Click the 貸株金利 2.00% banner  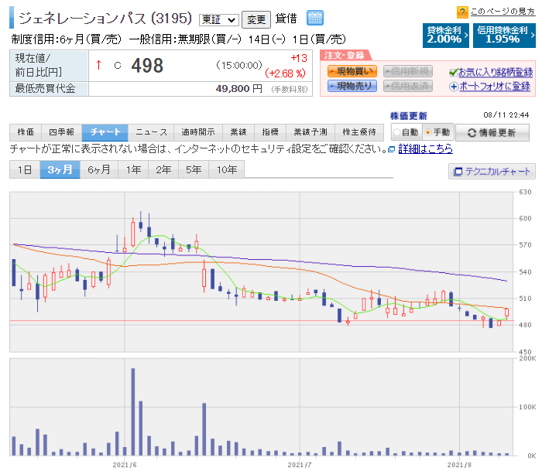(x=446, y=36)
